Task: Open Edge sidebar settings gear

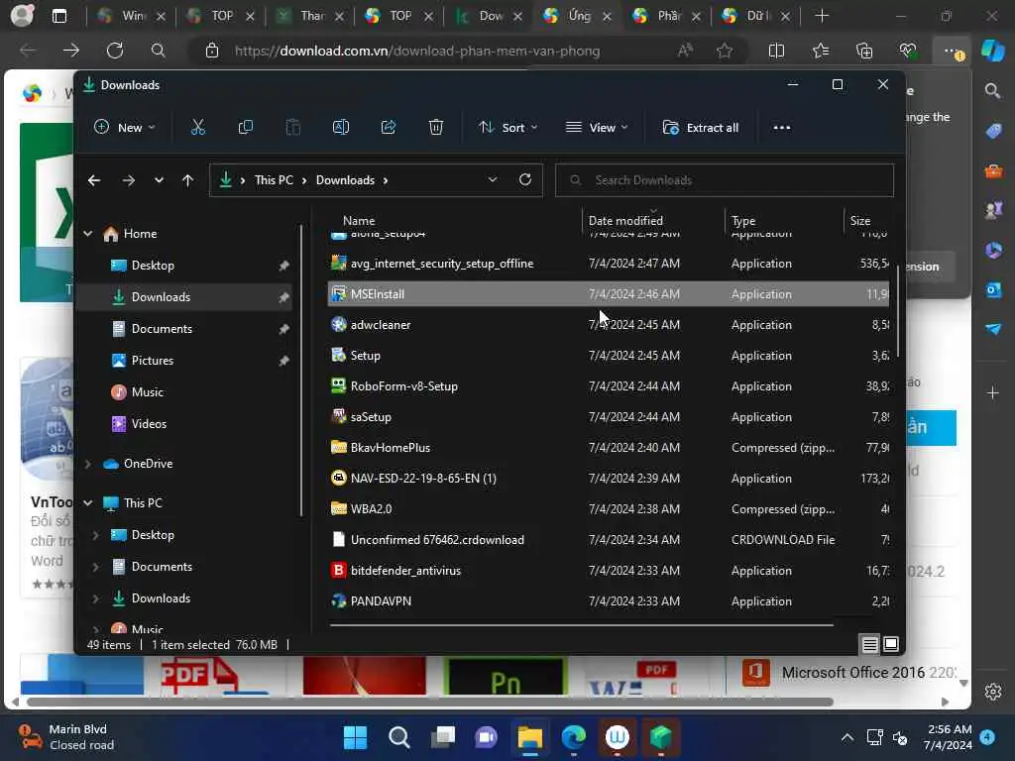Action: [x=993, y=692]
